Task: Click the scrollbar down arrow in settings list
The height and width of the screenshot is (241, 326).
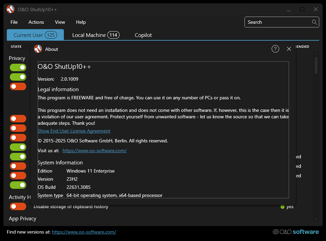Action: click(316, 220)
